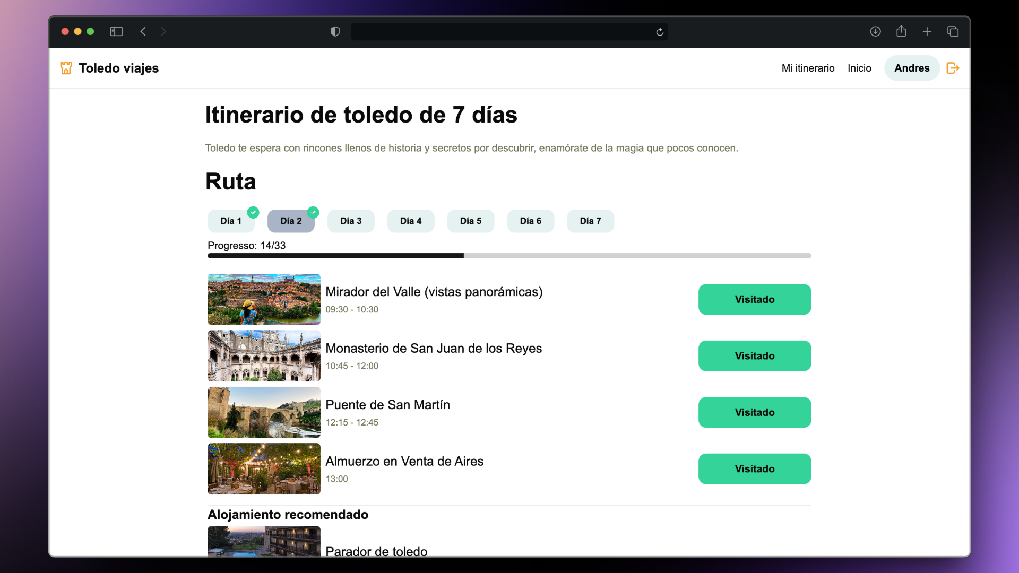Toggle Visitado for Monasterio de San Juan
This screenshot has width=1019, height=573.
(754, 355)
